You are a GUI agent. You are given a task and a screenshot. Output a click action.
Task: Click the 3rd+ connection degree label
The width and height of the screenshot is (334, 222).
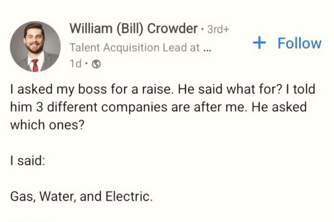point(218,29)
